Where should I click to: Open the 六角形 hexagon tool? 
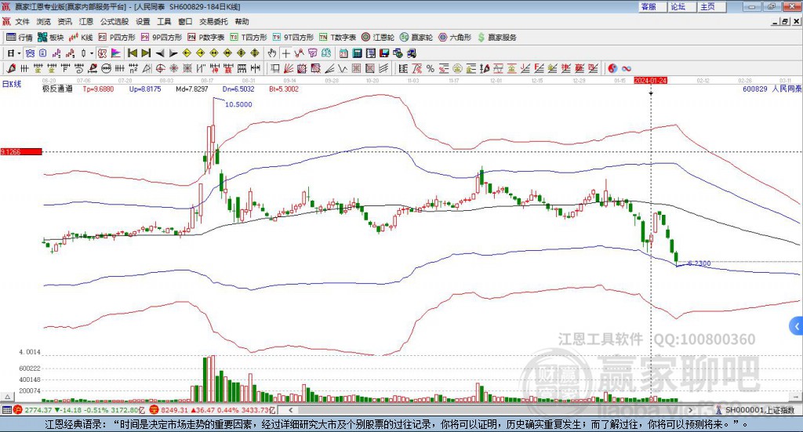coord(455,38)
